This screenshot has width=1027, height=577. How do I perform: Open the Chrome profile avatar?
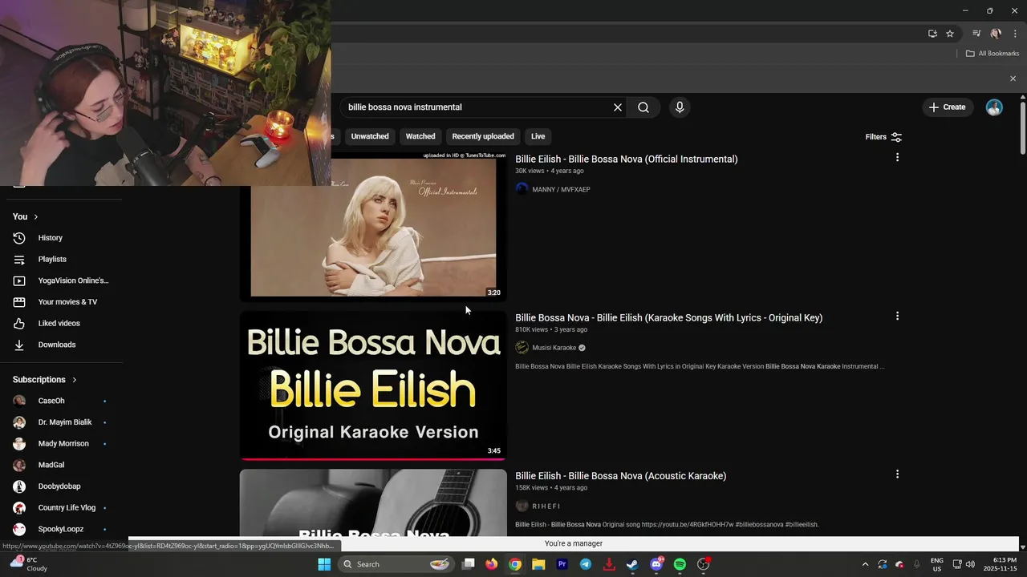996,34
